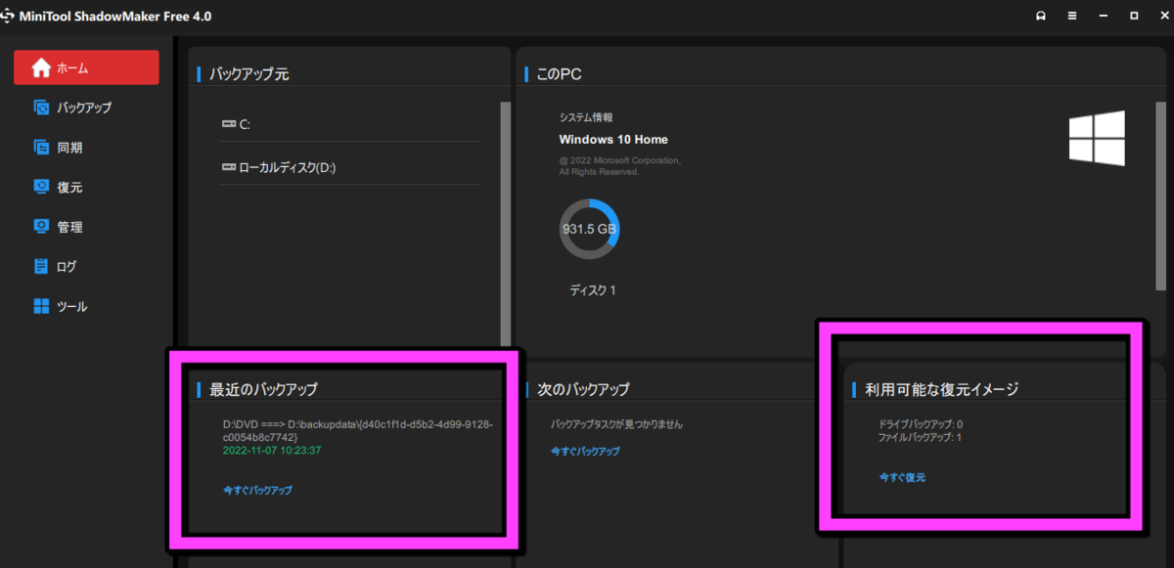Click the バックアップ元 panel heading
Screen dimensions: 1174x568
pyautogui.click(x=249, y=74)
